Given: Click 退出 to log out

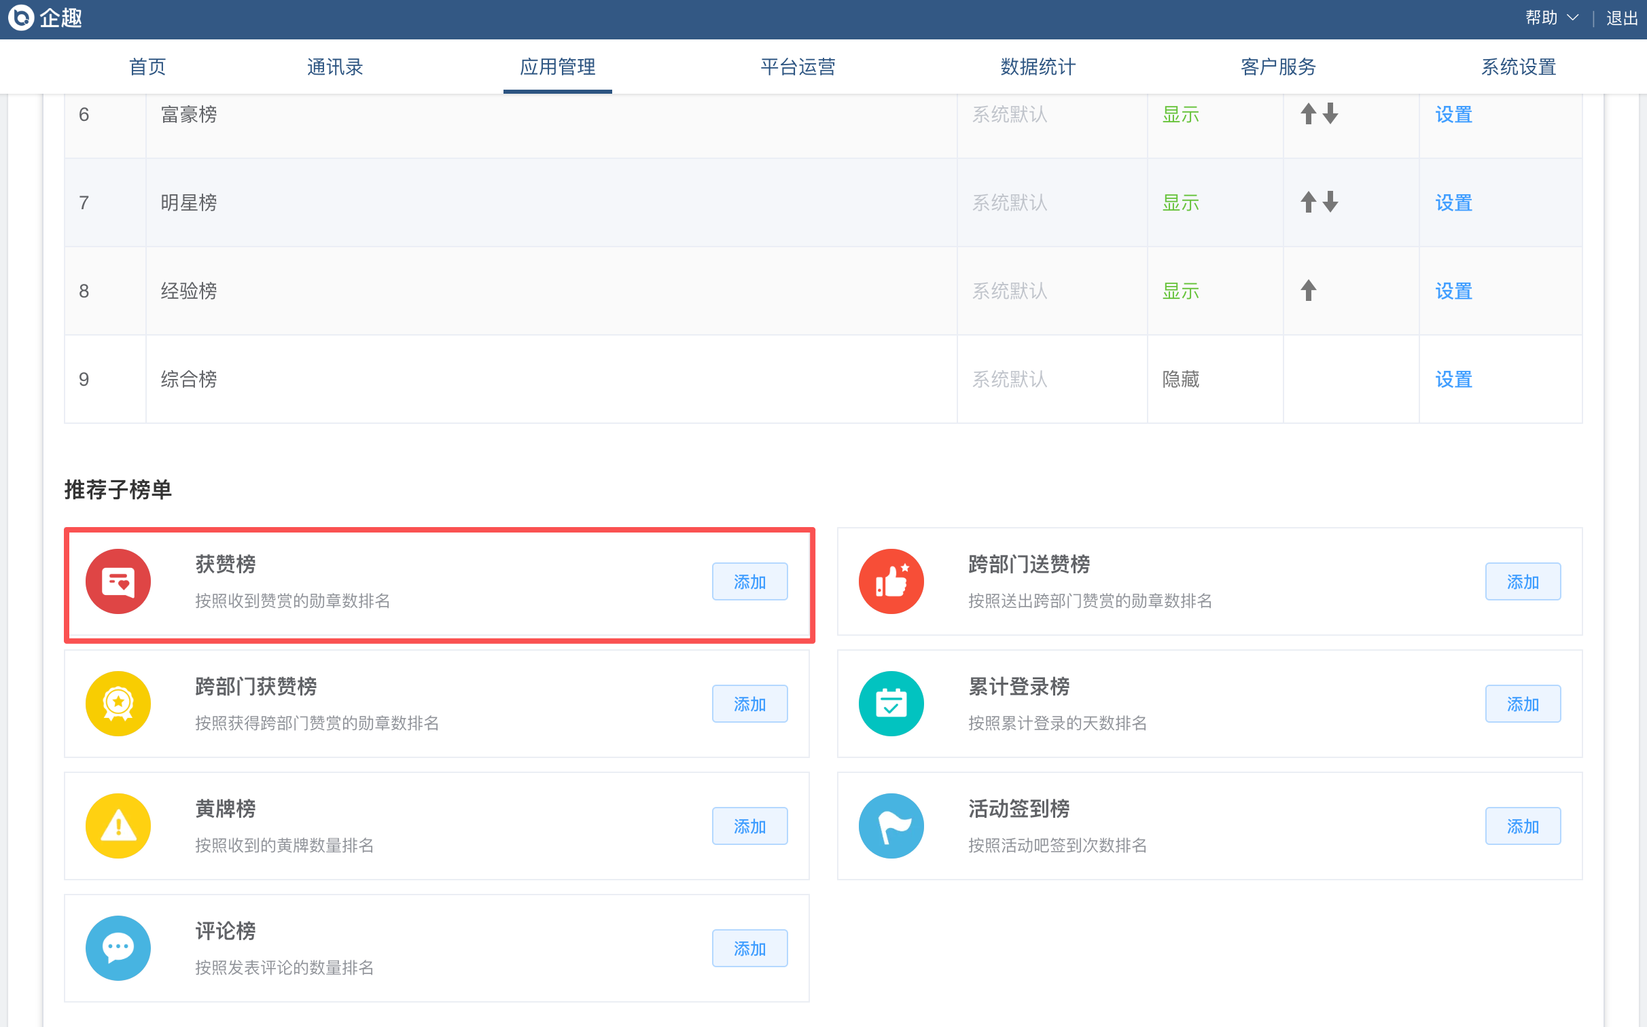Looking at the screenshot, I should (x=1622, y=18).
